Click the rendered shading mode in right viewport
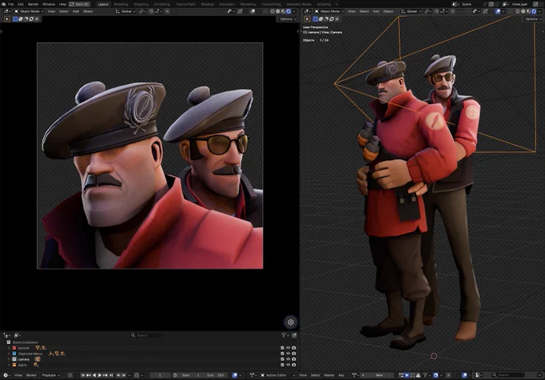 pos(534,11)
